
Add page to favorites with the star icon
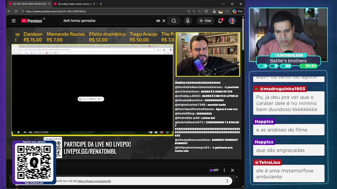click(199, 11)
